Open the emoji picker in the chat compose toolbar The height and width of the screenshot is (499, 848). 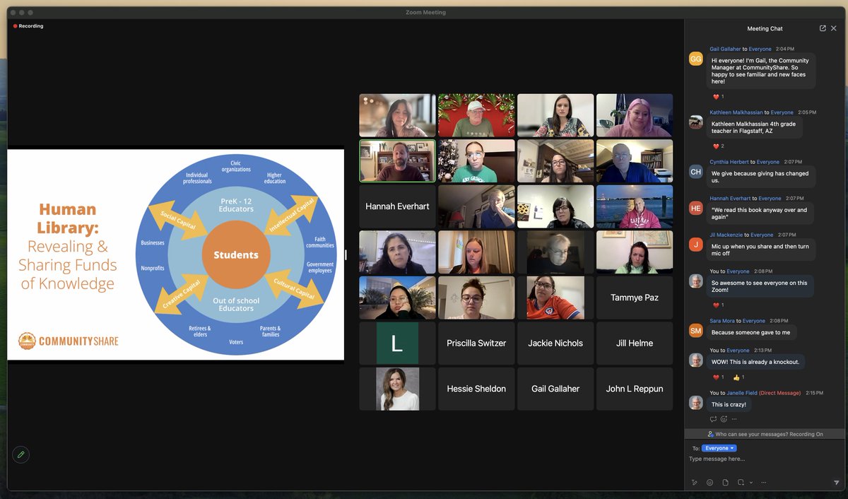tap(709, 482)
